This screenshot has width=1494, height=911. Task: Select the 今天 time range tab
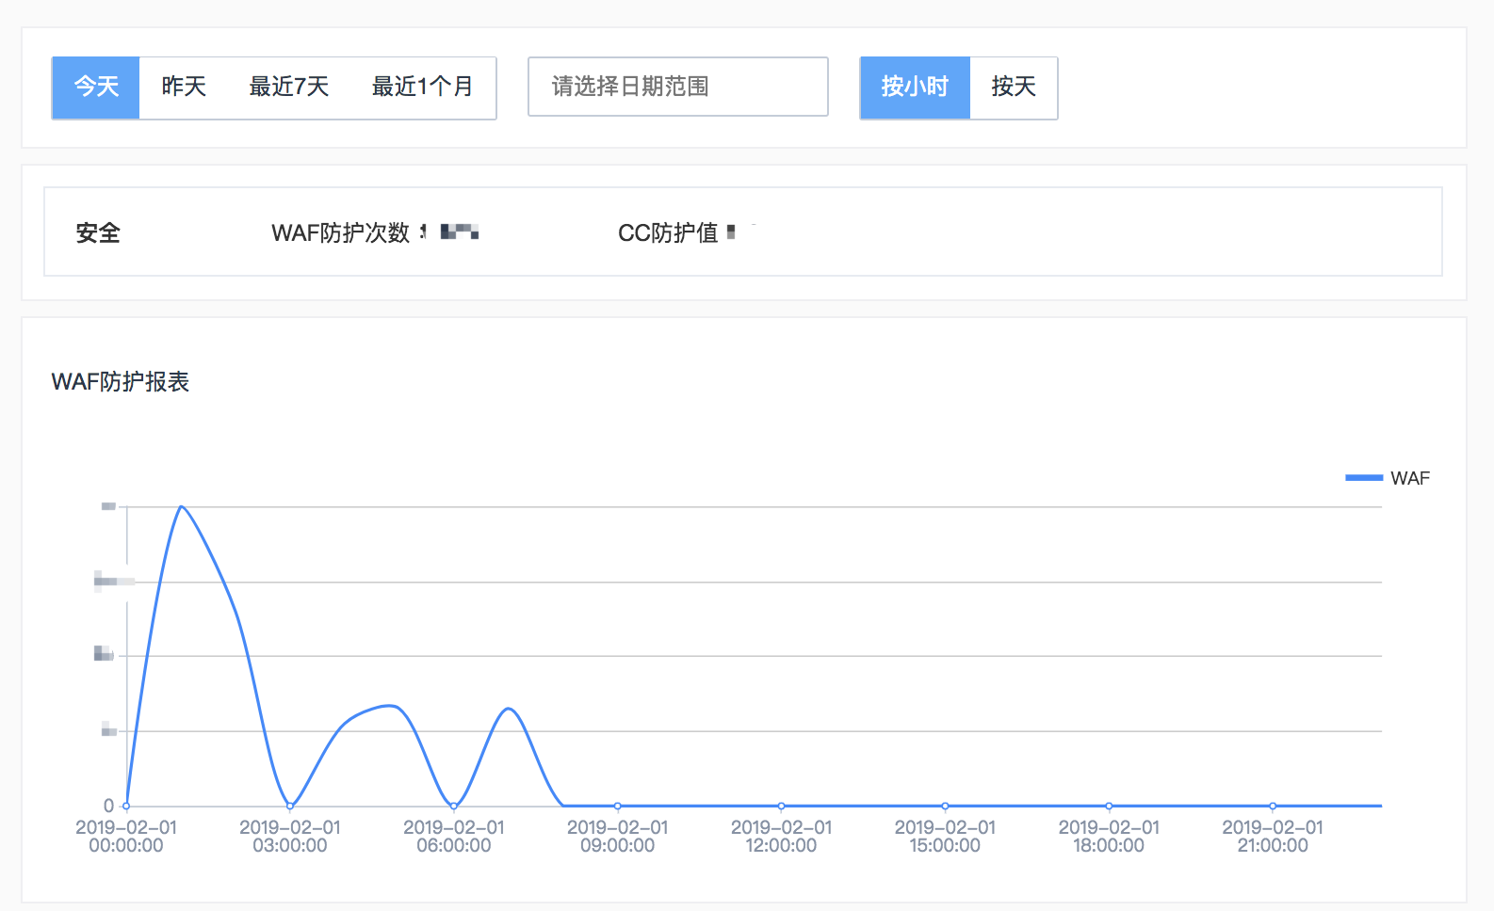coord(96,88)
